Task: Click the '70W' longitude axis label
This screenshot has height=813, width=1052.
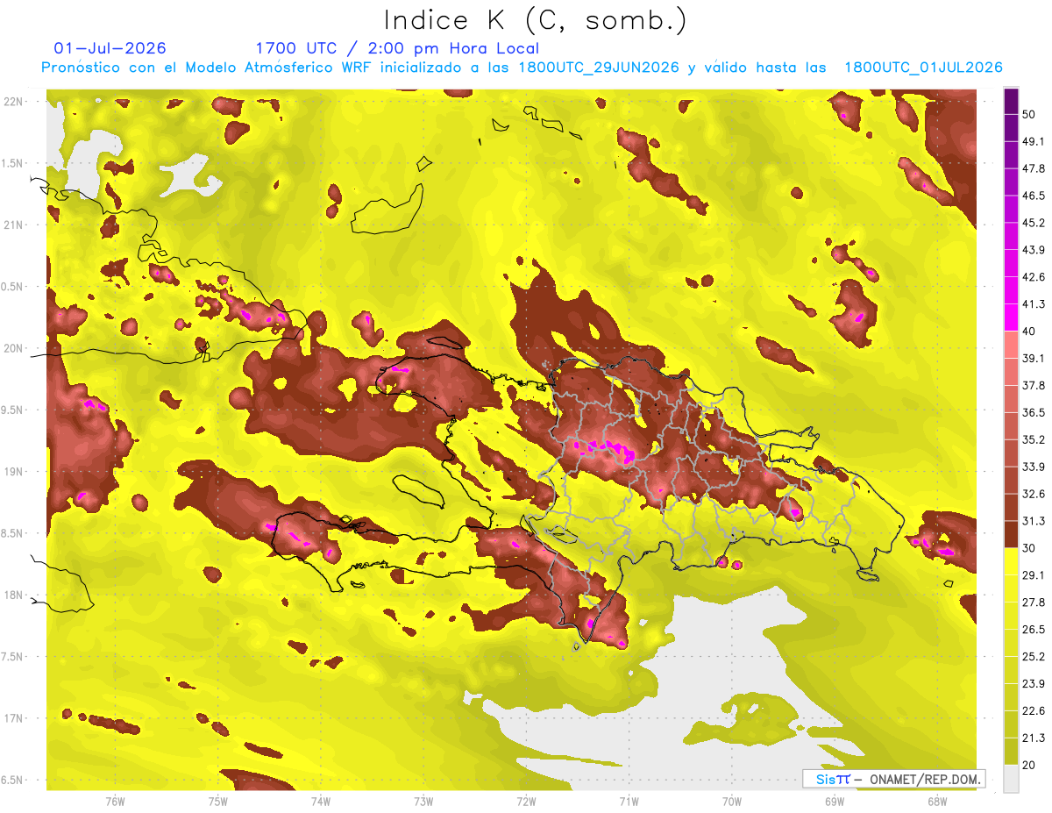Action: tap(732, 802)
